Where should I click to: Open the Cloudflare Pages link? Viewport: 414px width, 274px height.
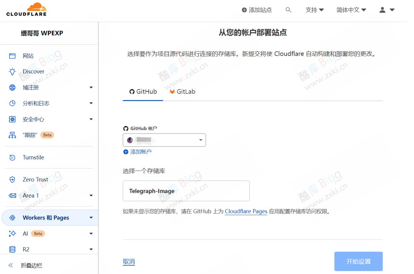coord(246,211)
